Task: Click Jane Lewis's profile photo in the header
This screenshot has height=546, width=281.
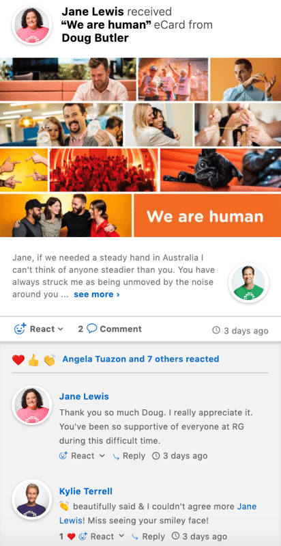Action: click(x=32, y=25)
